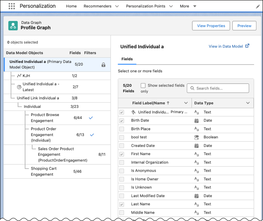Image resolution: width=263 pixels, height=221 pixels.
Task: Click the filter checkmark on Product Browse Engagement
Action: 91,118
